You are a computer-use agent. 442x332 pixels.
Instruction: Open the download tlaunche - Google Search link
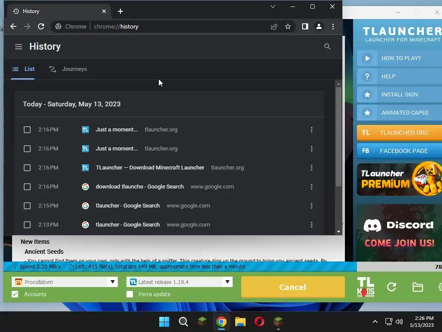(139, 187)
